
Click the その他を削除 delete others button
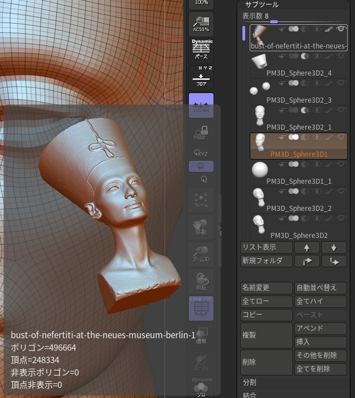click(320, 356)
